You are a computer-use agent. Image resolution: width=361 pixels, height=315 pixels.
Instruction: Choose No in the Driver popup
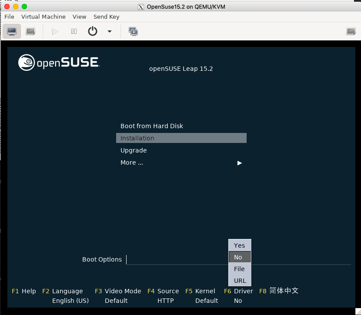coord(240,257)
